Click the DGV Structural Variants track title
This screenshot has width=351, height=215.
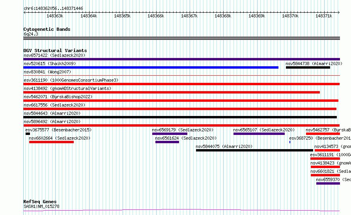(x=55, y=50)
